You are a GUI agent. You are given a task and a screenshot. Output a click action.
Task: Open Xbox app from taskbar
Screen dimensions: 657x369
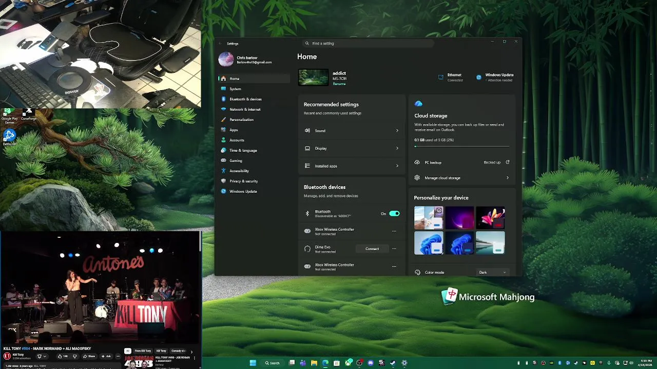pyautogui.click(x=349, y=363)
